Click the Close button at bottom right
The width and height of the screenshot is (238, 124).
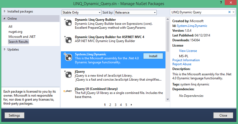coord(223,115)
